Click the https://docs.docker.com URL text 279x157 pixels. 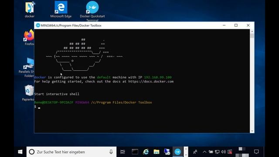[x=151, y=82]
